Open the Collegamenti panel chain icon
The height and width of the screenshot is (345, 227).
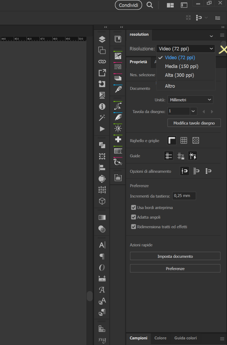point(102,61)
